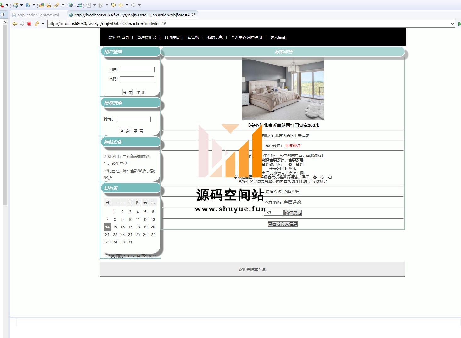Click the 登 录 login button
This screenshot has width=461, height=338.
pyautogui.click(x=127, y=92)
